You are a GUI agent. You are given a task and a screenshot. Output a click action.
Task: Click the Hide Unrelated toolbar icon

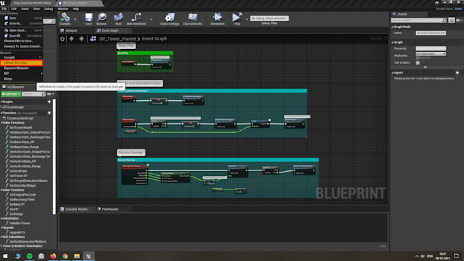point(136,18)
